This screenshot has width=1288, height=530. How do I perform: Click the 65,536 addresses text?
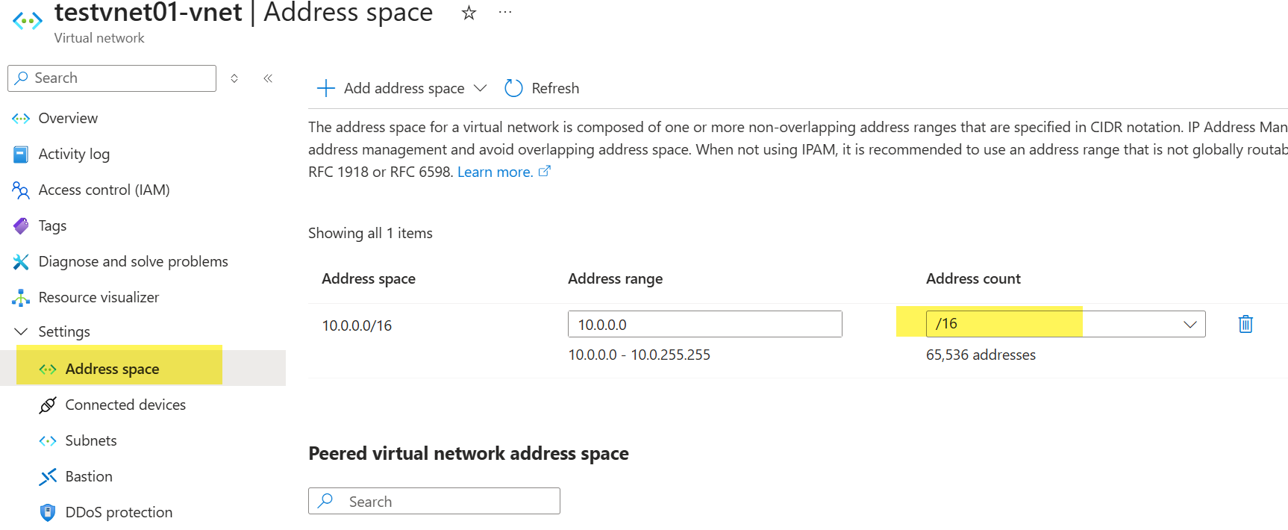[981, 355]
